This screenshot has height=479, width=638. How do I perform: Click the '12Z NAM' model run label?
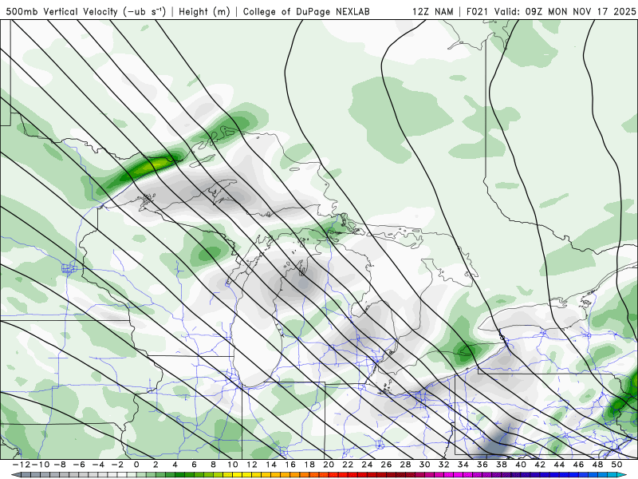pos(432,11)
